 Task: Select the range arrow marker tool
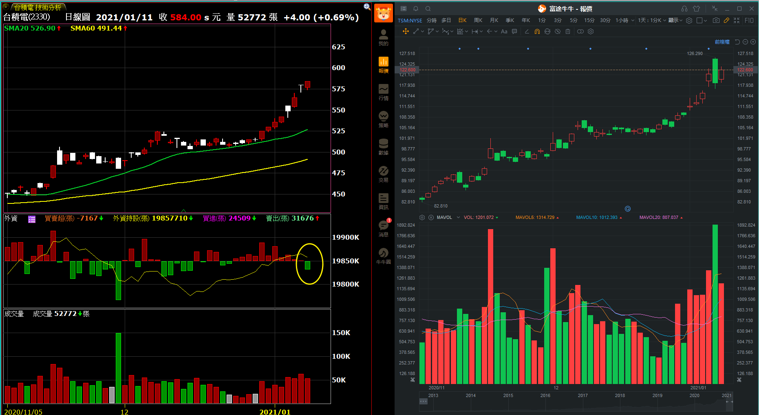click(475, 31)
